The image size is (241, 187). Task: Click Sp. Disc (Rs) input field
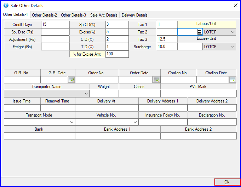[x=55, y=32]
